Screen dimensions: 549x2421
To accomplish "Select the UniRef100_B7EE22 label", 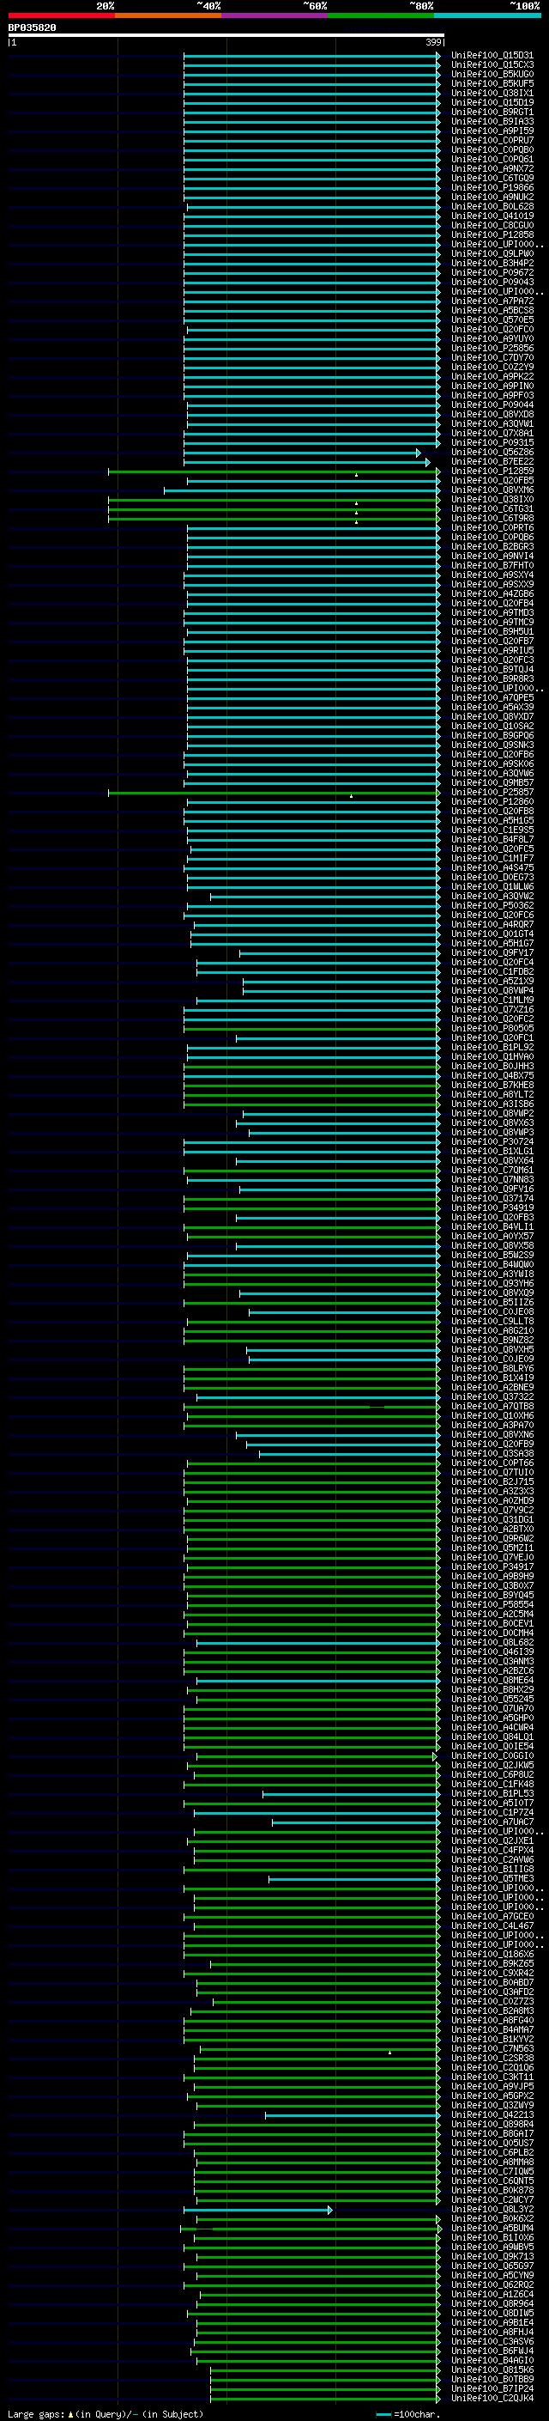I will click(x=492, y=461).
